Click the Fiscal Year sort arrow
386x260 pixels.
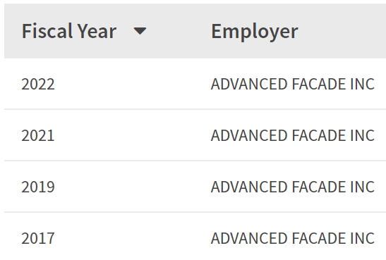click(140, 31)
